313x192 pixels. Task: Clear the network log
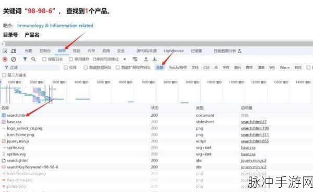pyautogui.click(x=14, y=59)
